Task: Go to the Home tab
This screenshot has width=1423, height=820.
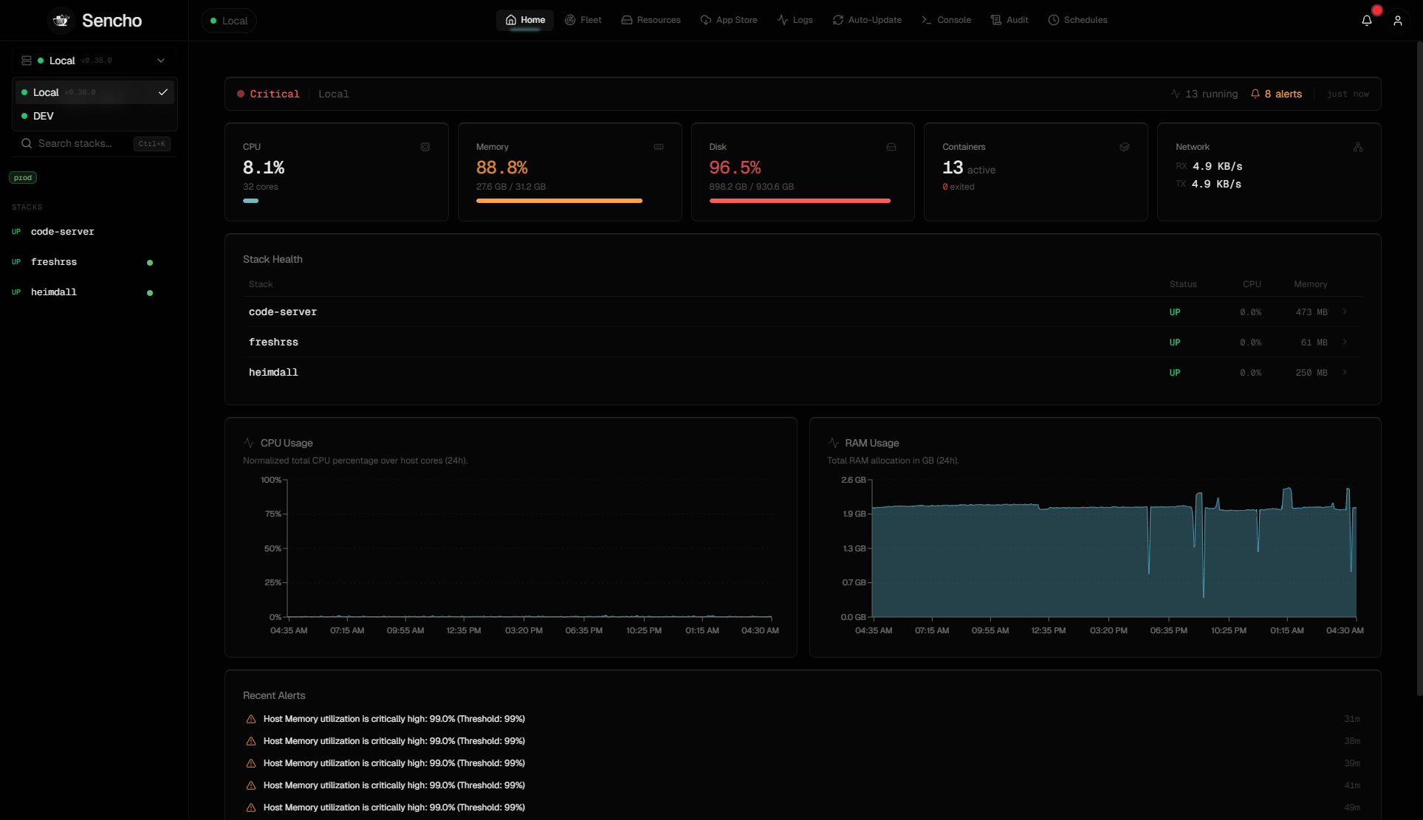Action: coord(525,20)
